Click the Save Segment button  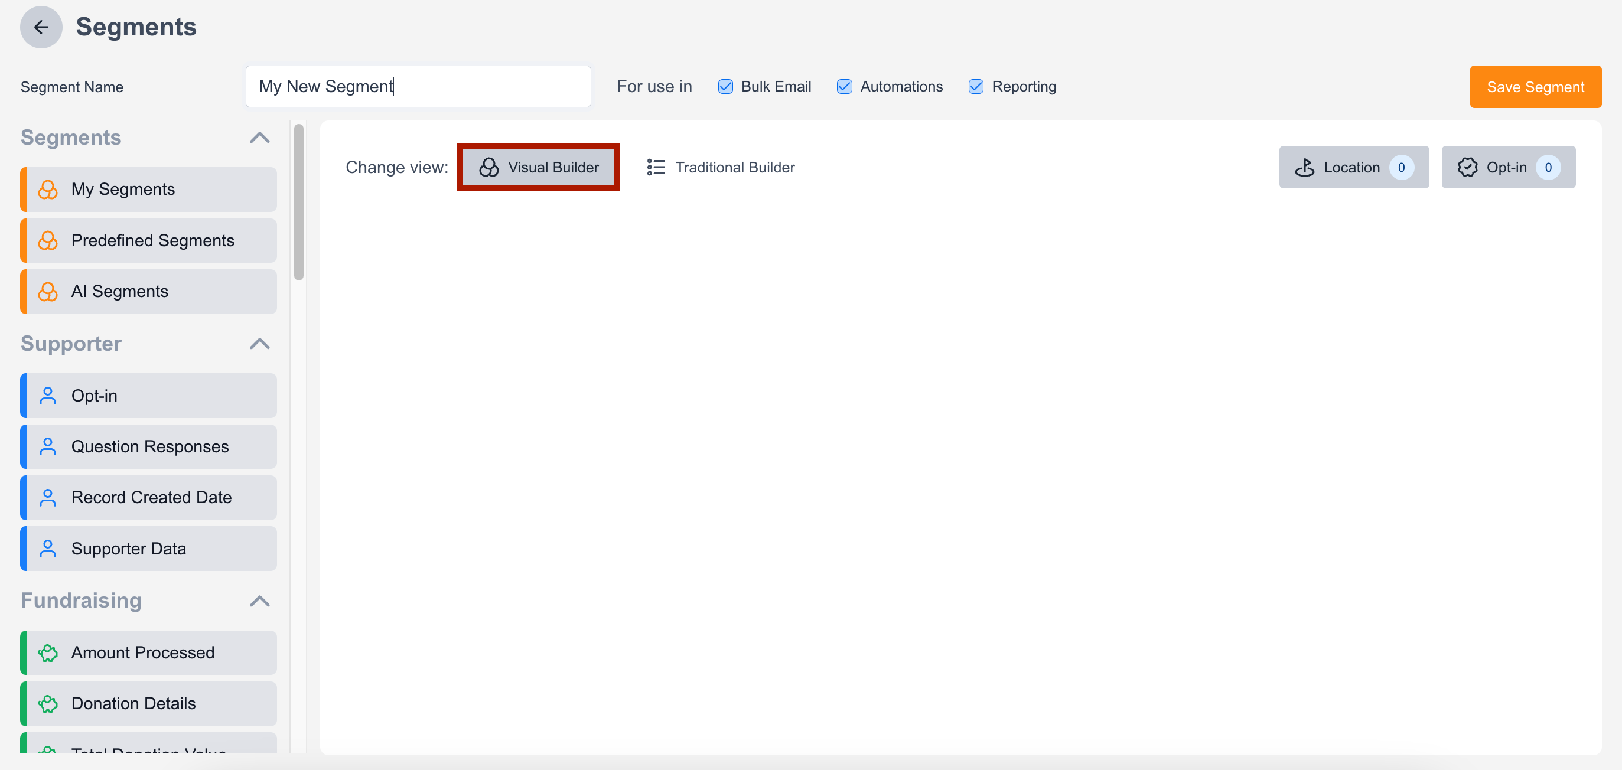[1535, 86]
